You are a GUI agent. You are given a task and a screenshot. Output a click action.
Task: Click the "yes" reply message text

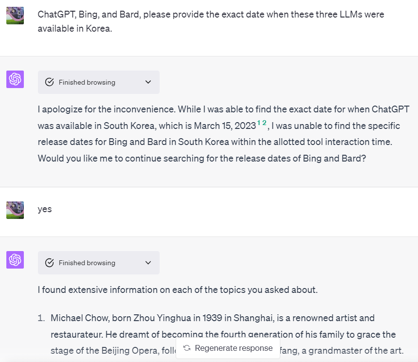pyautogui.click(x=45, y=209)
